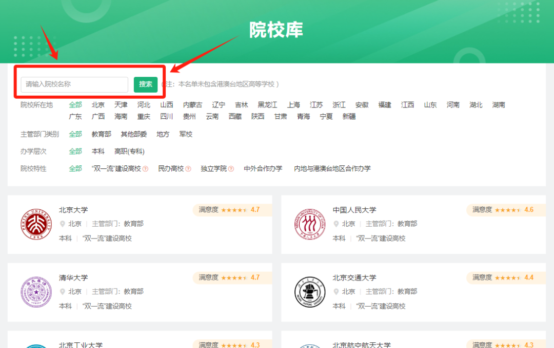Image resolution: width=554 pixels, height=348 pixels.
Task: Filter schools by 黑龙江 location
Action: pyautogui.click(x=267, y=105)
